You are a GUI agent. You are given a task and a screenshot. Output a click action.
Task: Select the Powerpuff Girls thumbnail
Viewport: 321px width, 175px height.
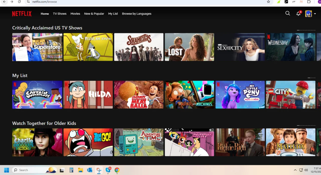pyautogui.click(x=189, y=142)
